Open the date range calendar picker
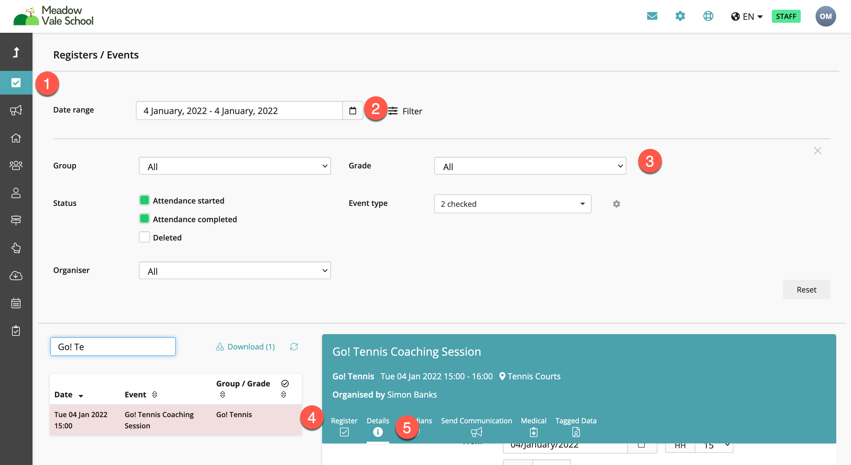Viewport: 851px width, 465px height. tap(353, 110)
